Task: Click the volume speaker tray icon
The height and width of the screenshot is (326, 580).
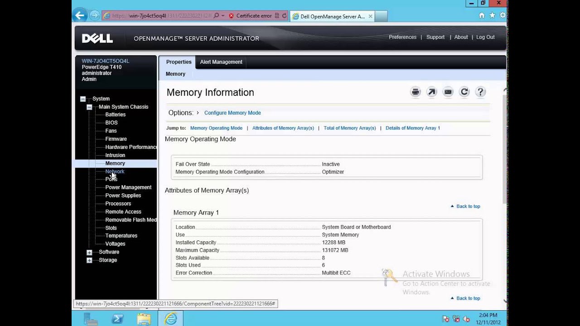Action: click(467, 319)
